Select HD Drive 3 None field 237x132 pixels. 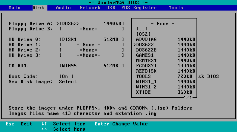click(92, 55)
